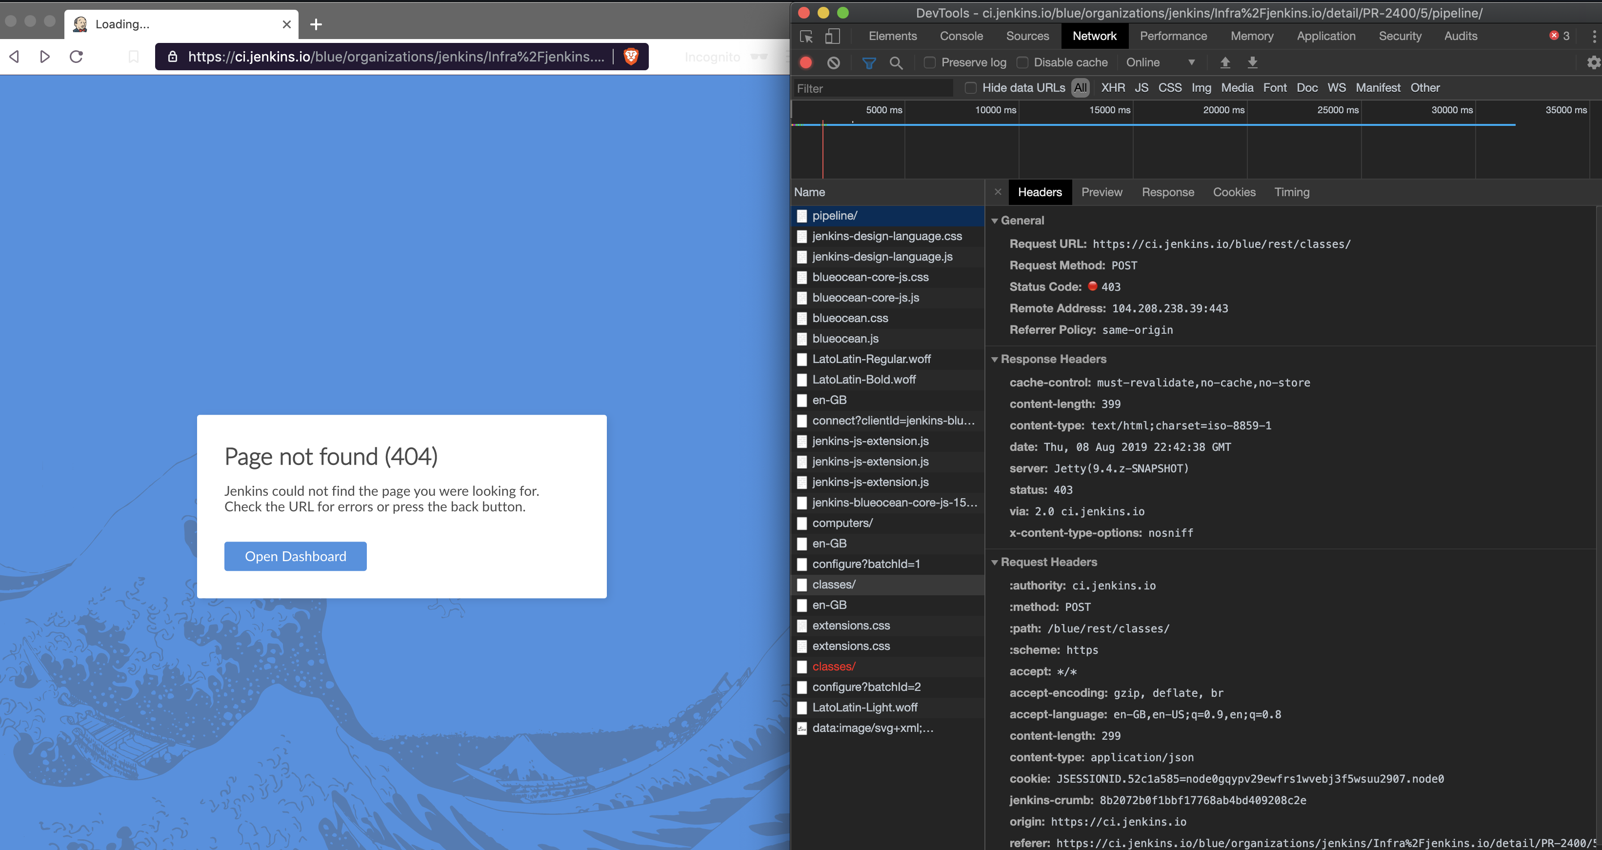Switch to the Preview tab of request details
This screenshot has height=850, width=1602.
1101,192
